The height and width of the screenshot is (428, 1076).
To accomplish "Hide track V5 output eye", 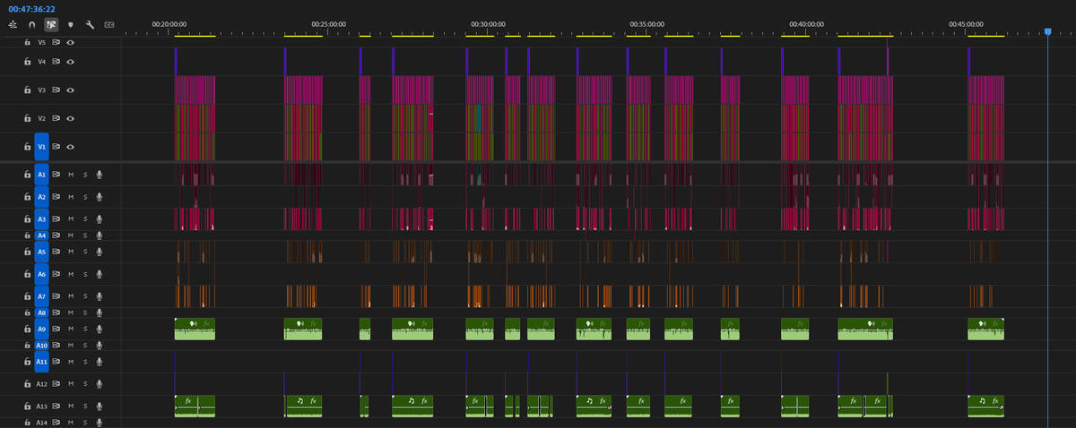I will [x=70, y=42].
